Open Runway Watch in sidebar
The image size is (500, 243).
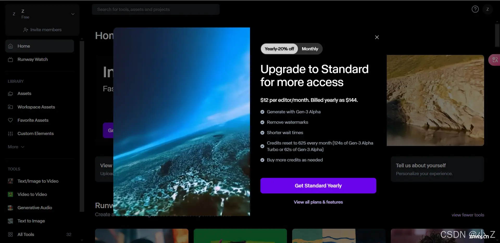click(40, 59)
